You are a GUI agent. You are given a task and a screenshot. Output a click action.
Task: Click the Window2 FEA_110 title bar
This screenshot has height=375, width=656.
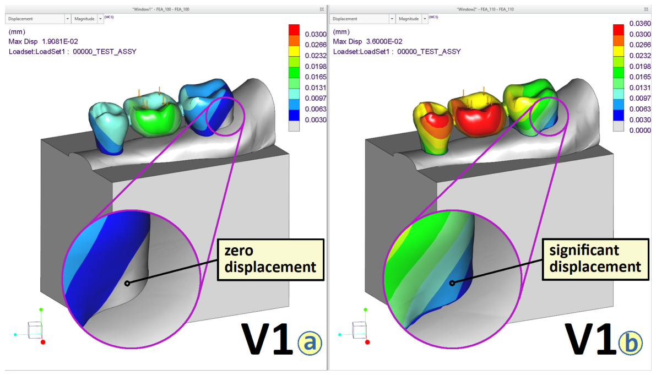click(485, 9)
